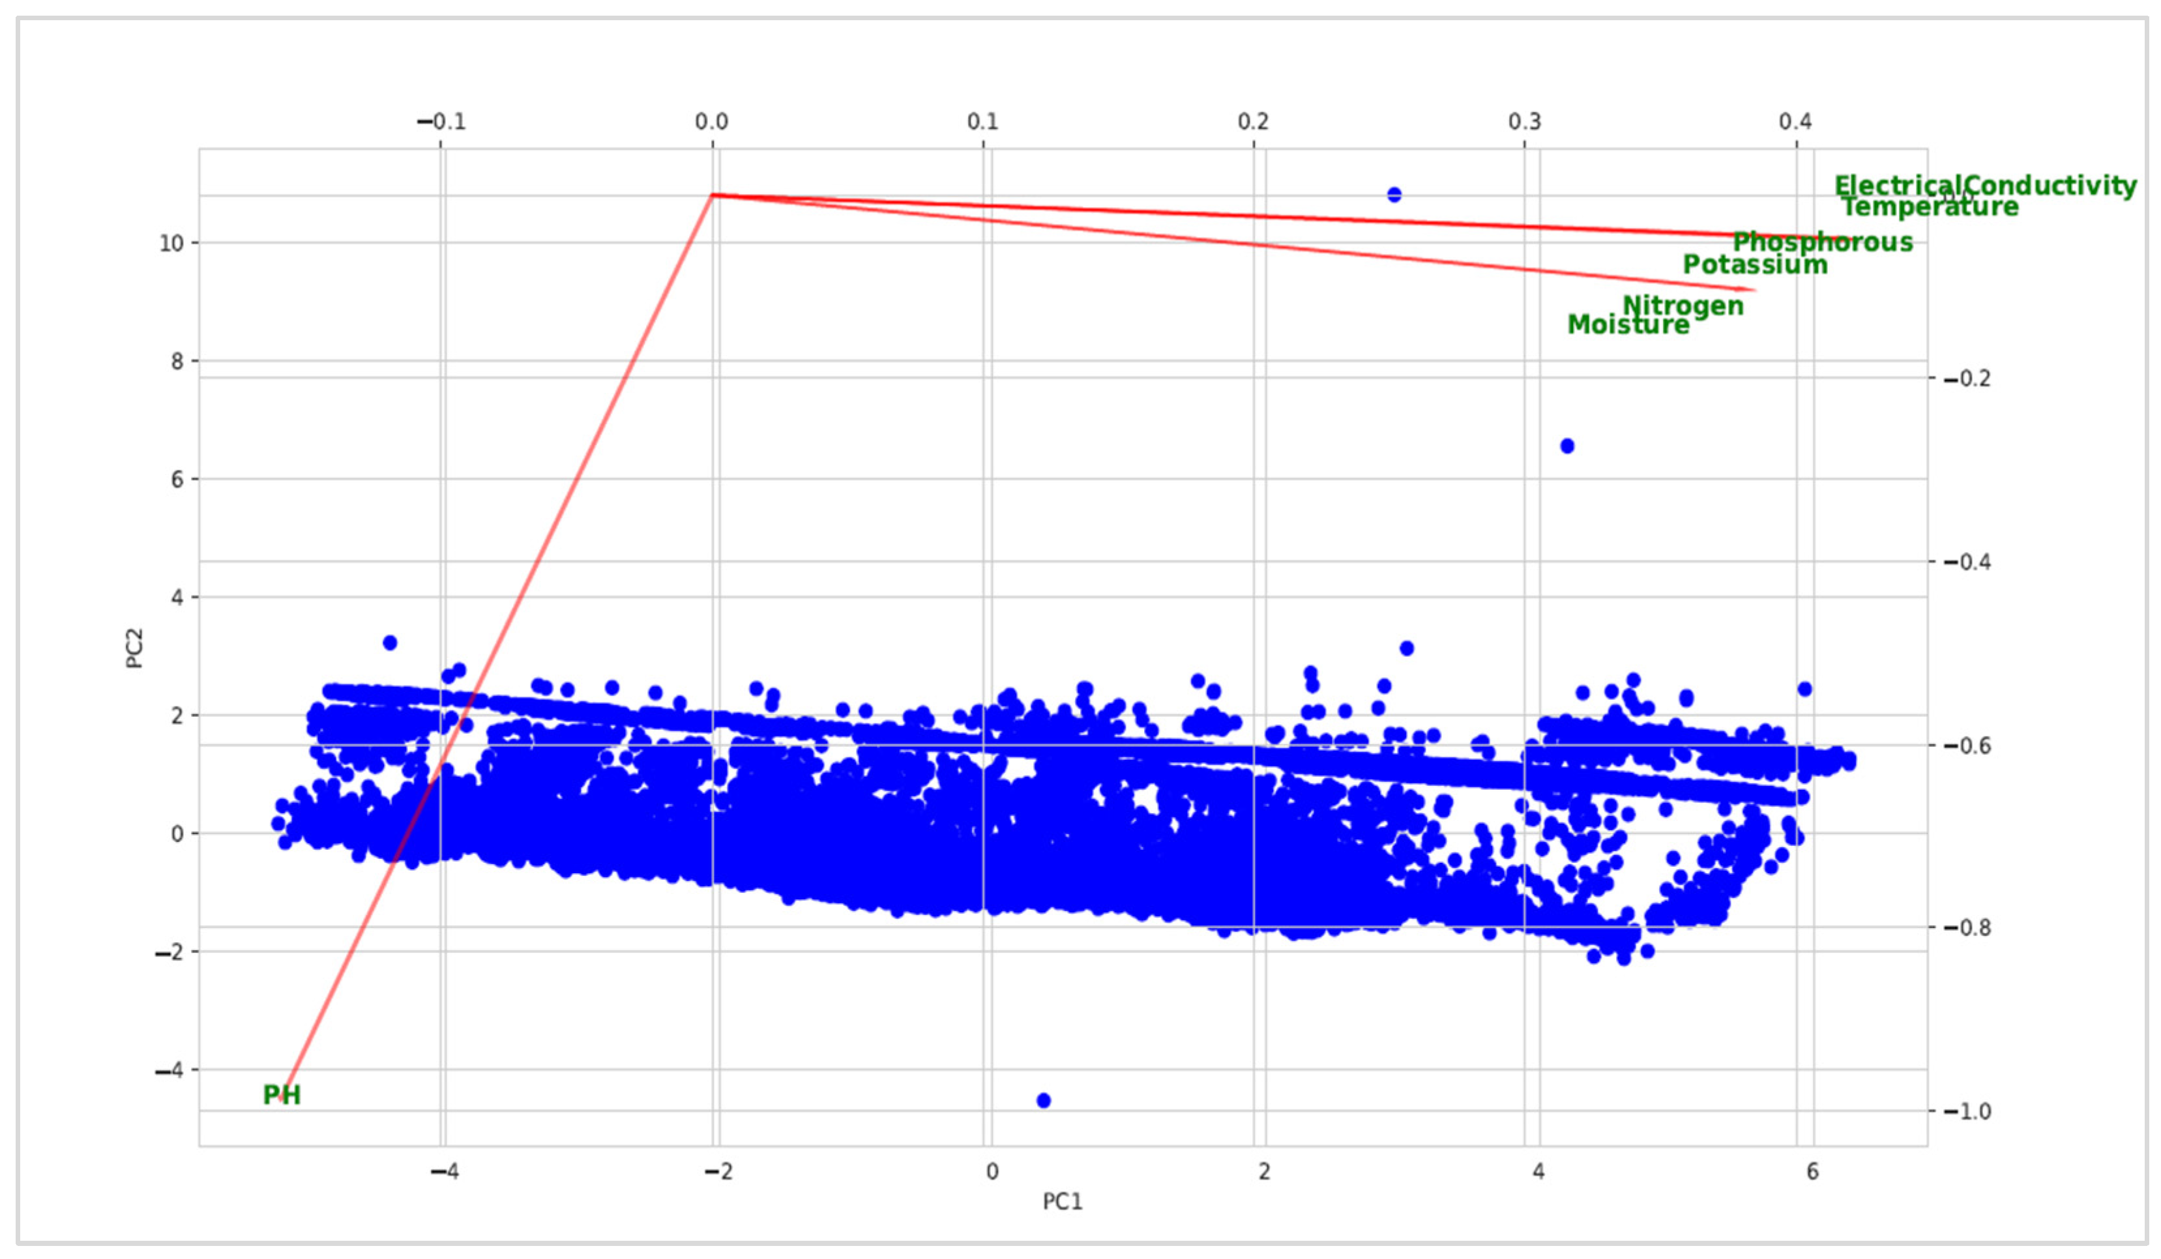This screenshot has height=1259, width=2161.
Task: Click the PH vector label
Action: [281, 1094]
